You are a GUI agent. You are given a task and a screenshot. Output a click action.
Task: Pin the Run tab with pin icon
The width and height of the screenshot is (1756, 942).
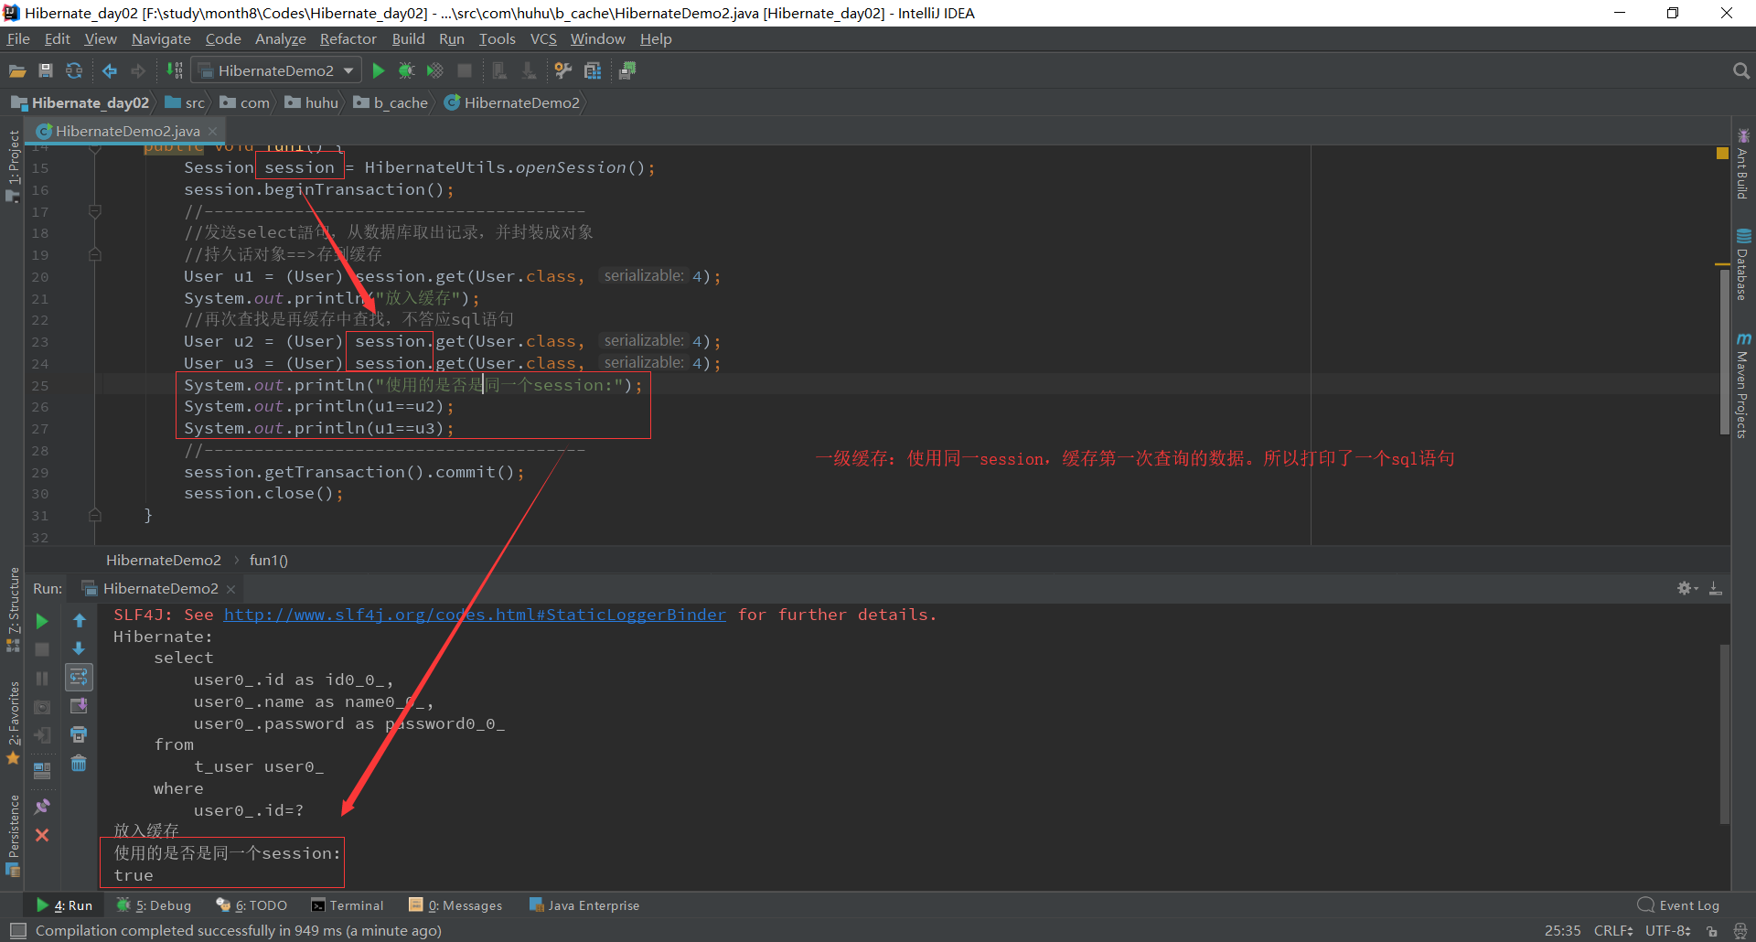point(42,807)
